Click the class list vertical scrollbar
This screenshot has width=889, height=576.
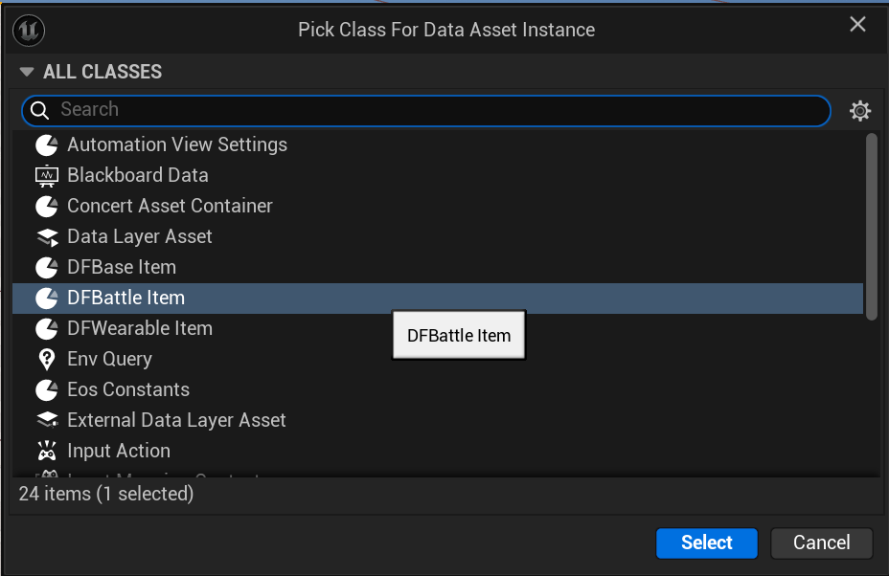point(871,226)
